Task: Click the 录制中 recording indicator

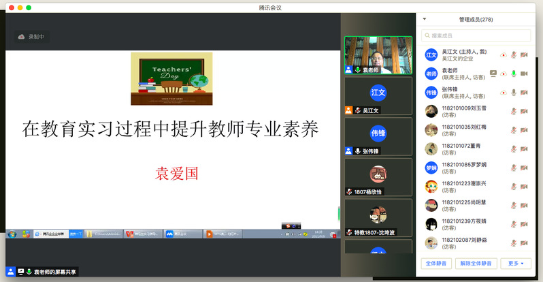Action: pos(33,37)
